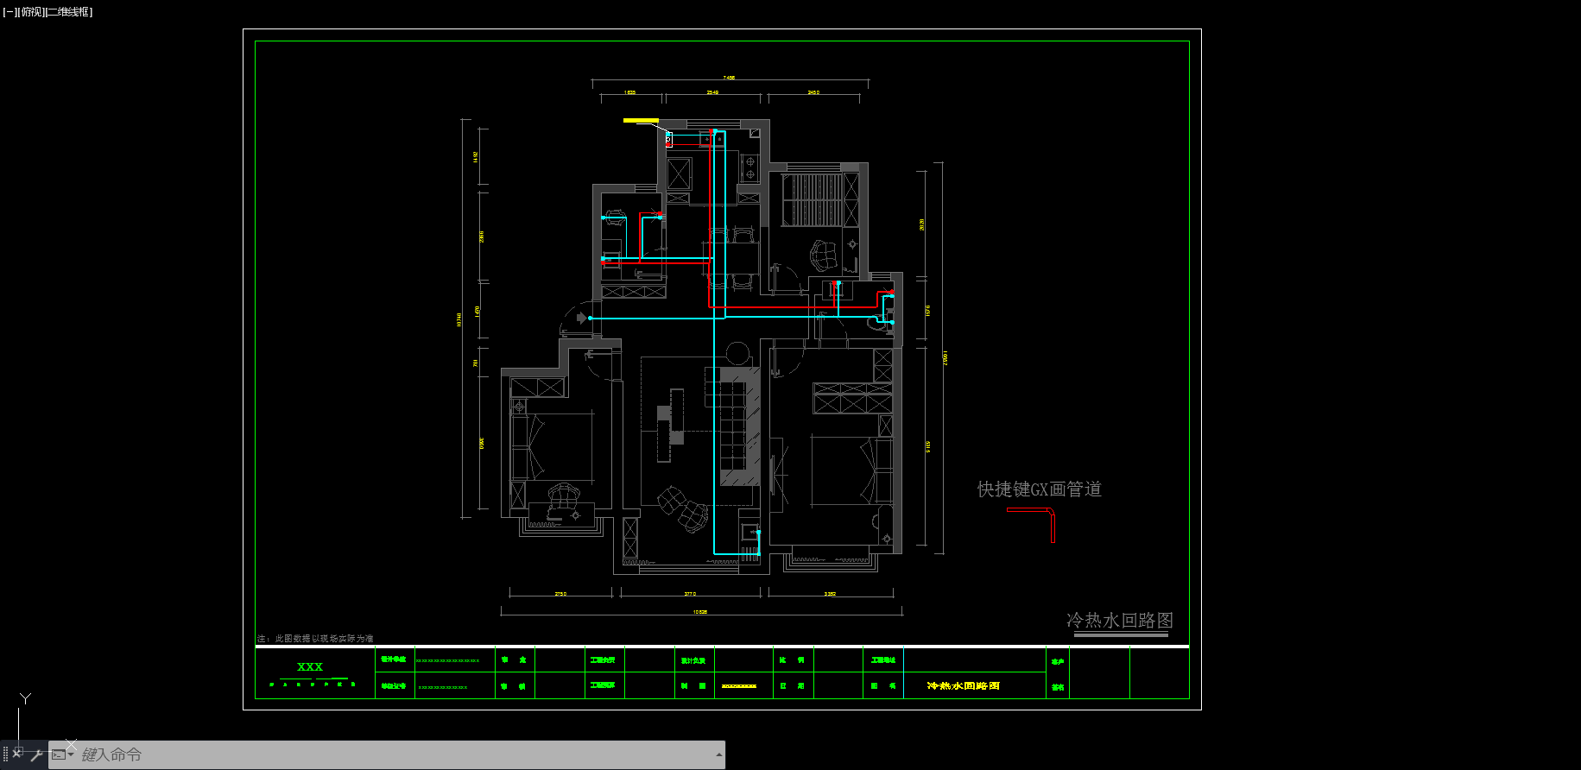Select the 2549 dimension text

[712, 92]
